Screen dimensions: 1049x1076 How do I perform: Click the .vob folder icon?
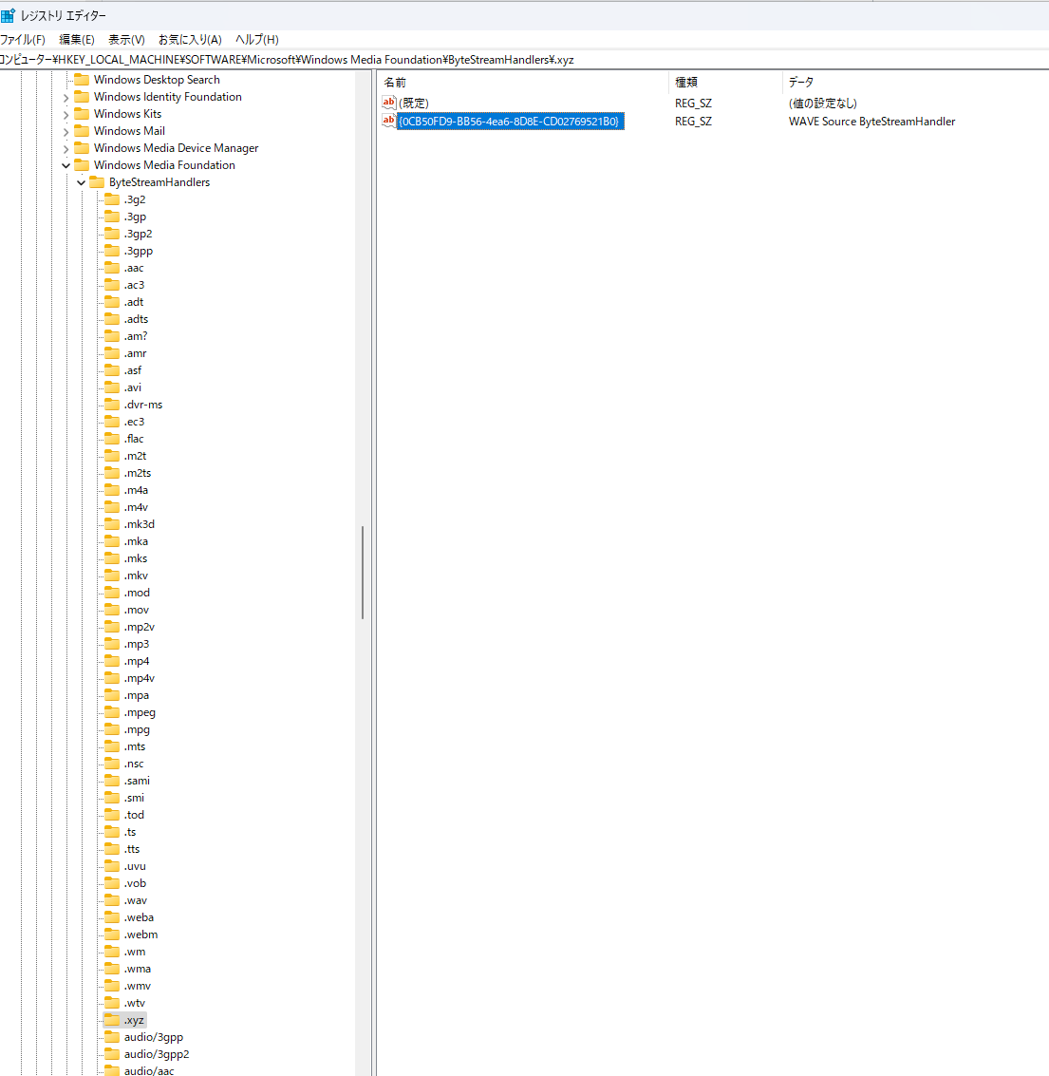pos(112,883)
